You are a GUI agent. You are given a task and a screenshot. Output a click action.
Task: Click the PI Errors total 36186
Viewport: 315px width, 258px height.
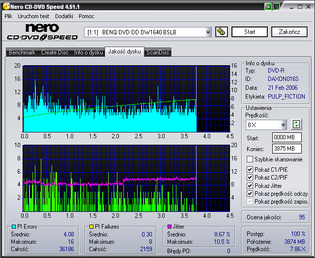coord(66,249)
